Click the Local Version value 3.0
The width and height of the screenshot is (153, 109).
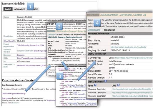110,74
